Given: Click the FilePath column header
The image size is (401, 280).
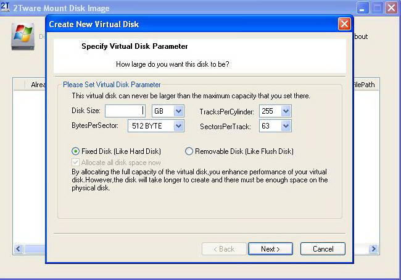Looking at the screenshot, I should 365,85.
